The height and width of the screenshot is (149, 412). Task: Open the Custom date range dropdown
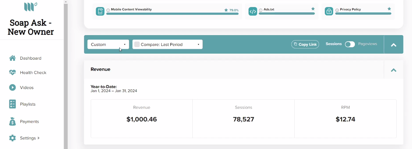pos(108,44)
